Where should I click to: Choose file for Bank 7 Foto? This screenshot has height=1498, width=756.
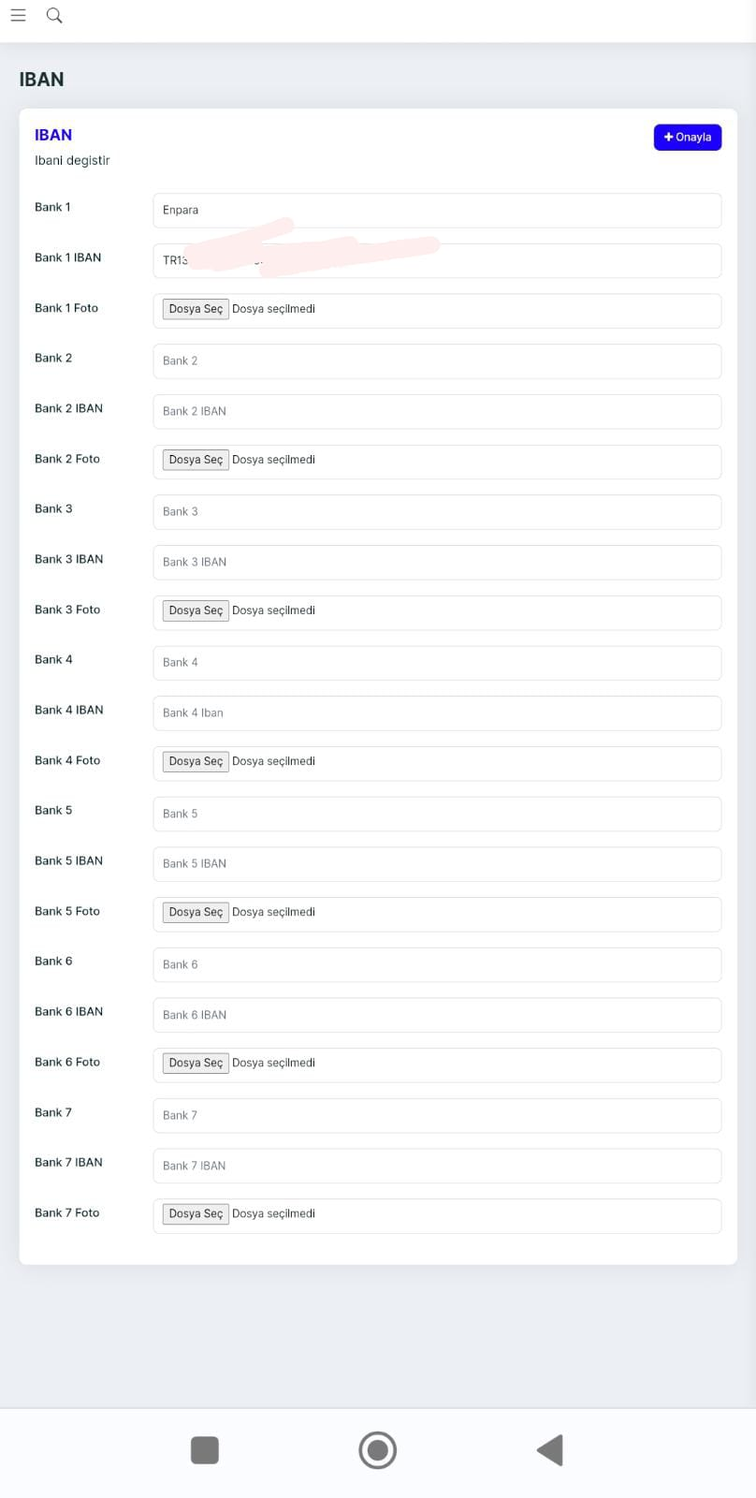point(196,1213)
